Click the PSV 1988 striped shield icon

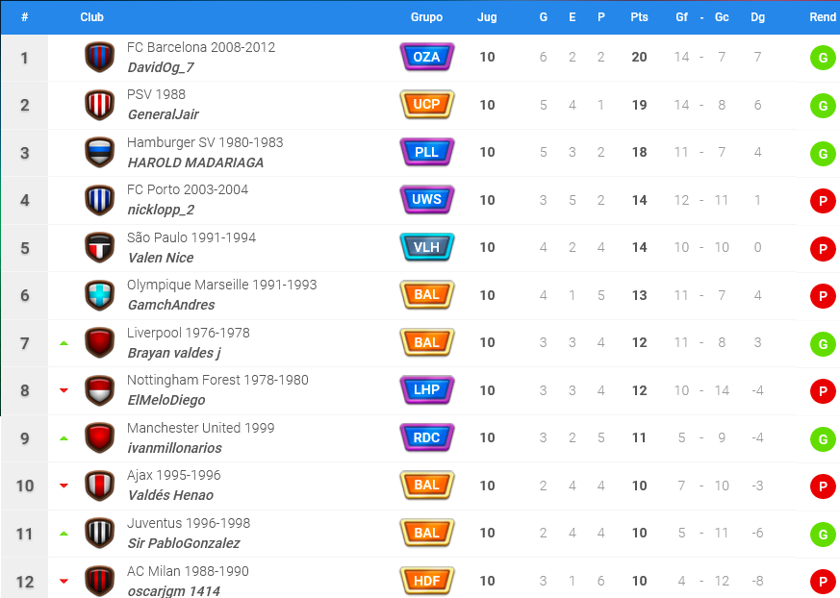pyautogui.click(x=100, y=105)
